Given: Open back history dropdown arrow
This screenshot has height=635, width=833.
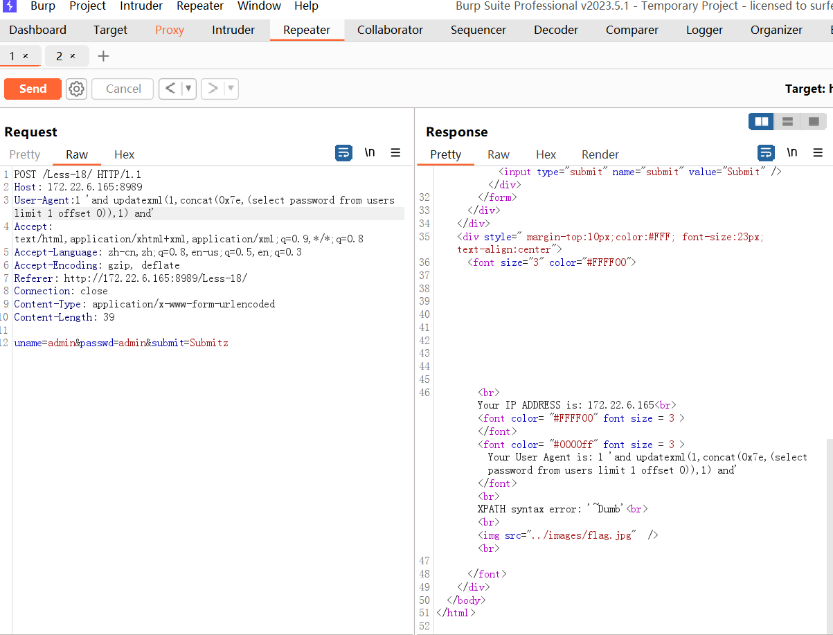Looking at the screenshot, I should tap(189, 89).
